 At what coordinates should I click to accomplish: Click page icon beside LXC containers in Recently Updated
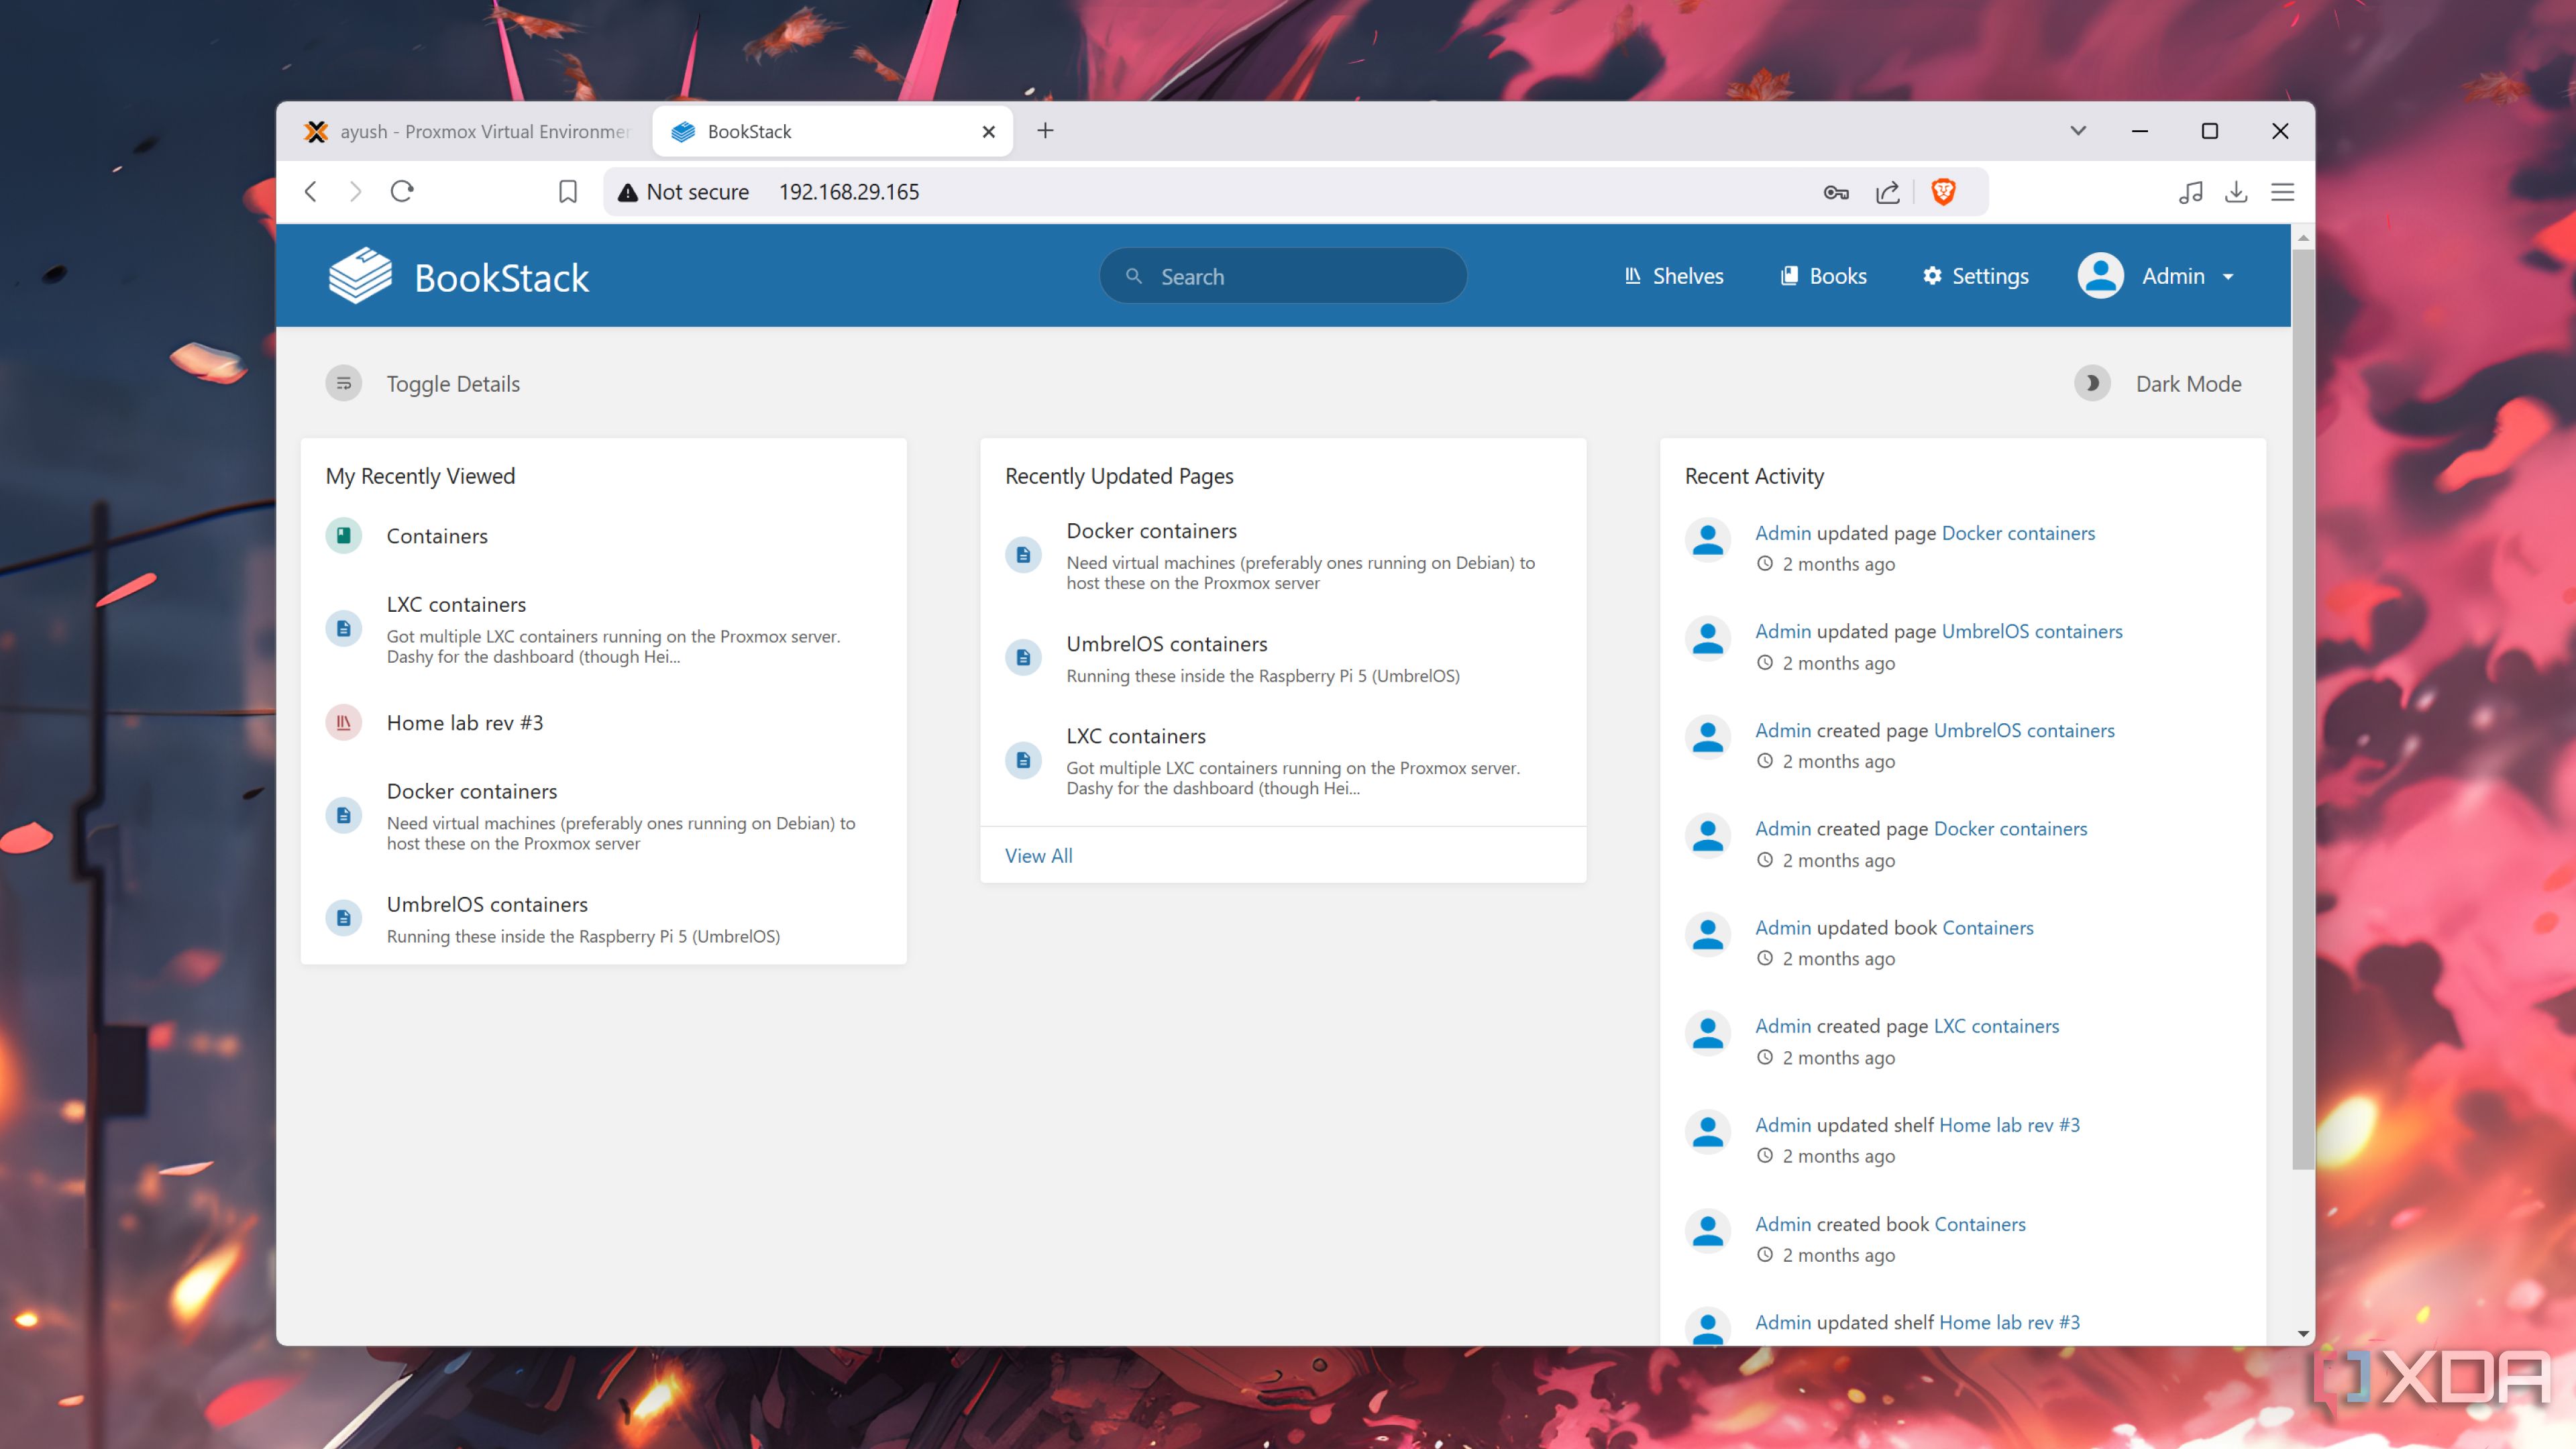coord(1024,761)
